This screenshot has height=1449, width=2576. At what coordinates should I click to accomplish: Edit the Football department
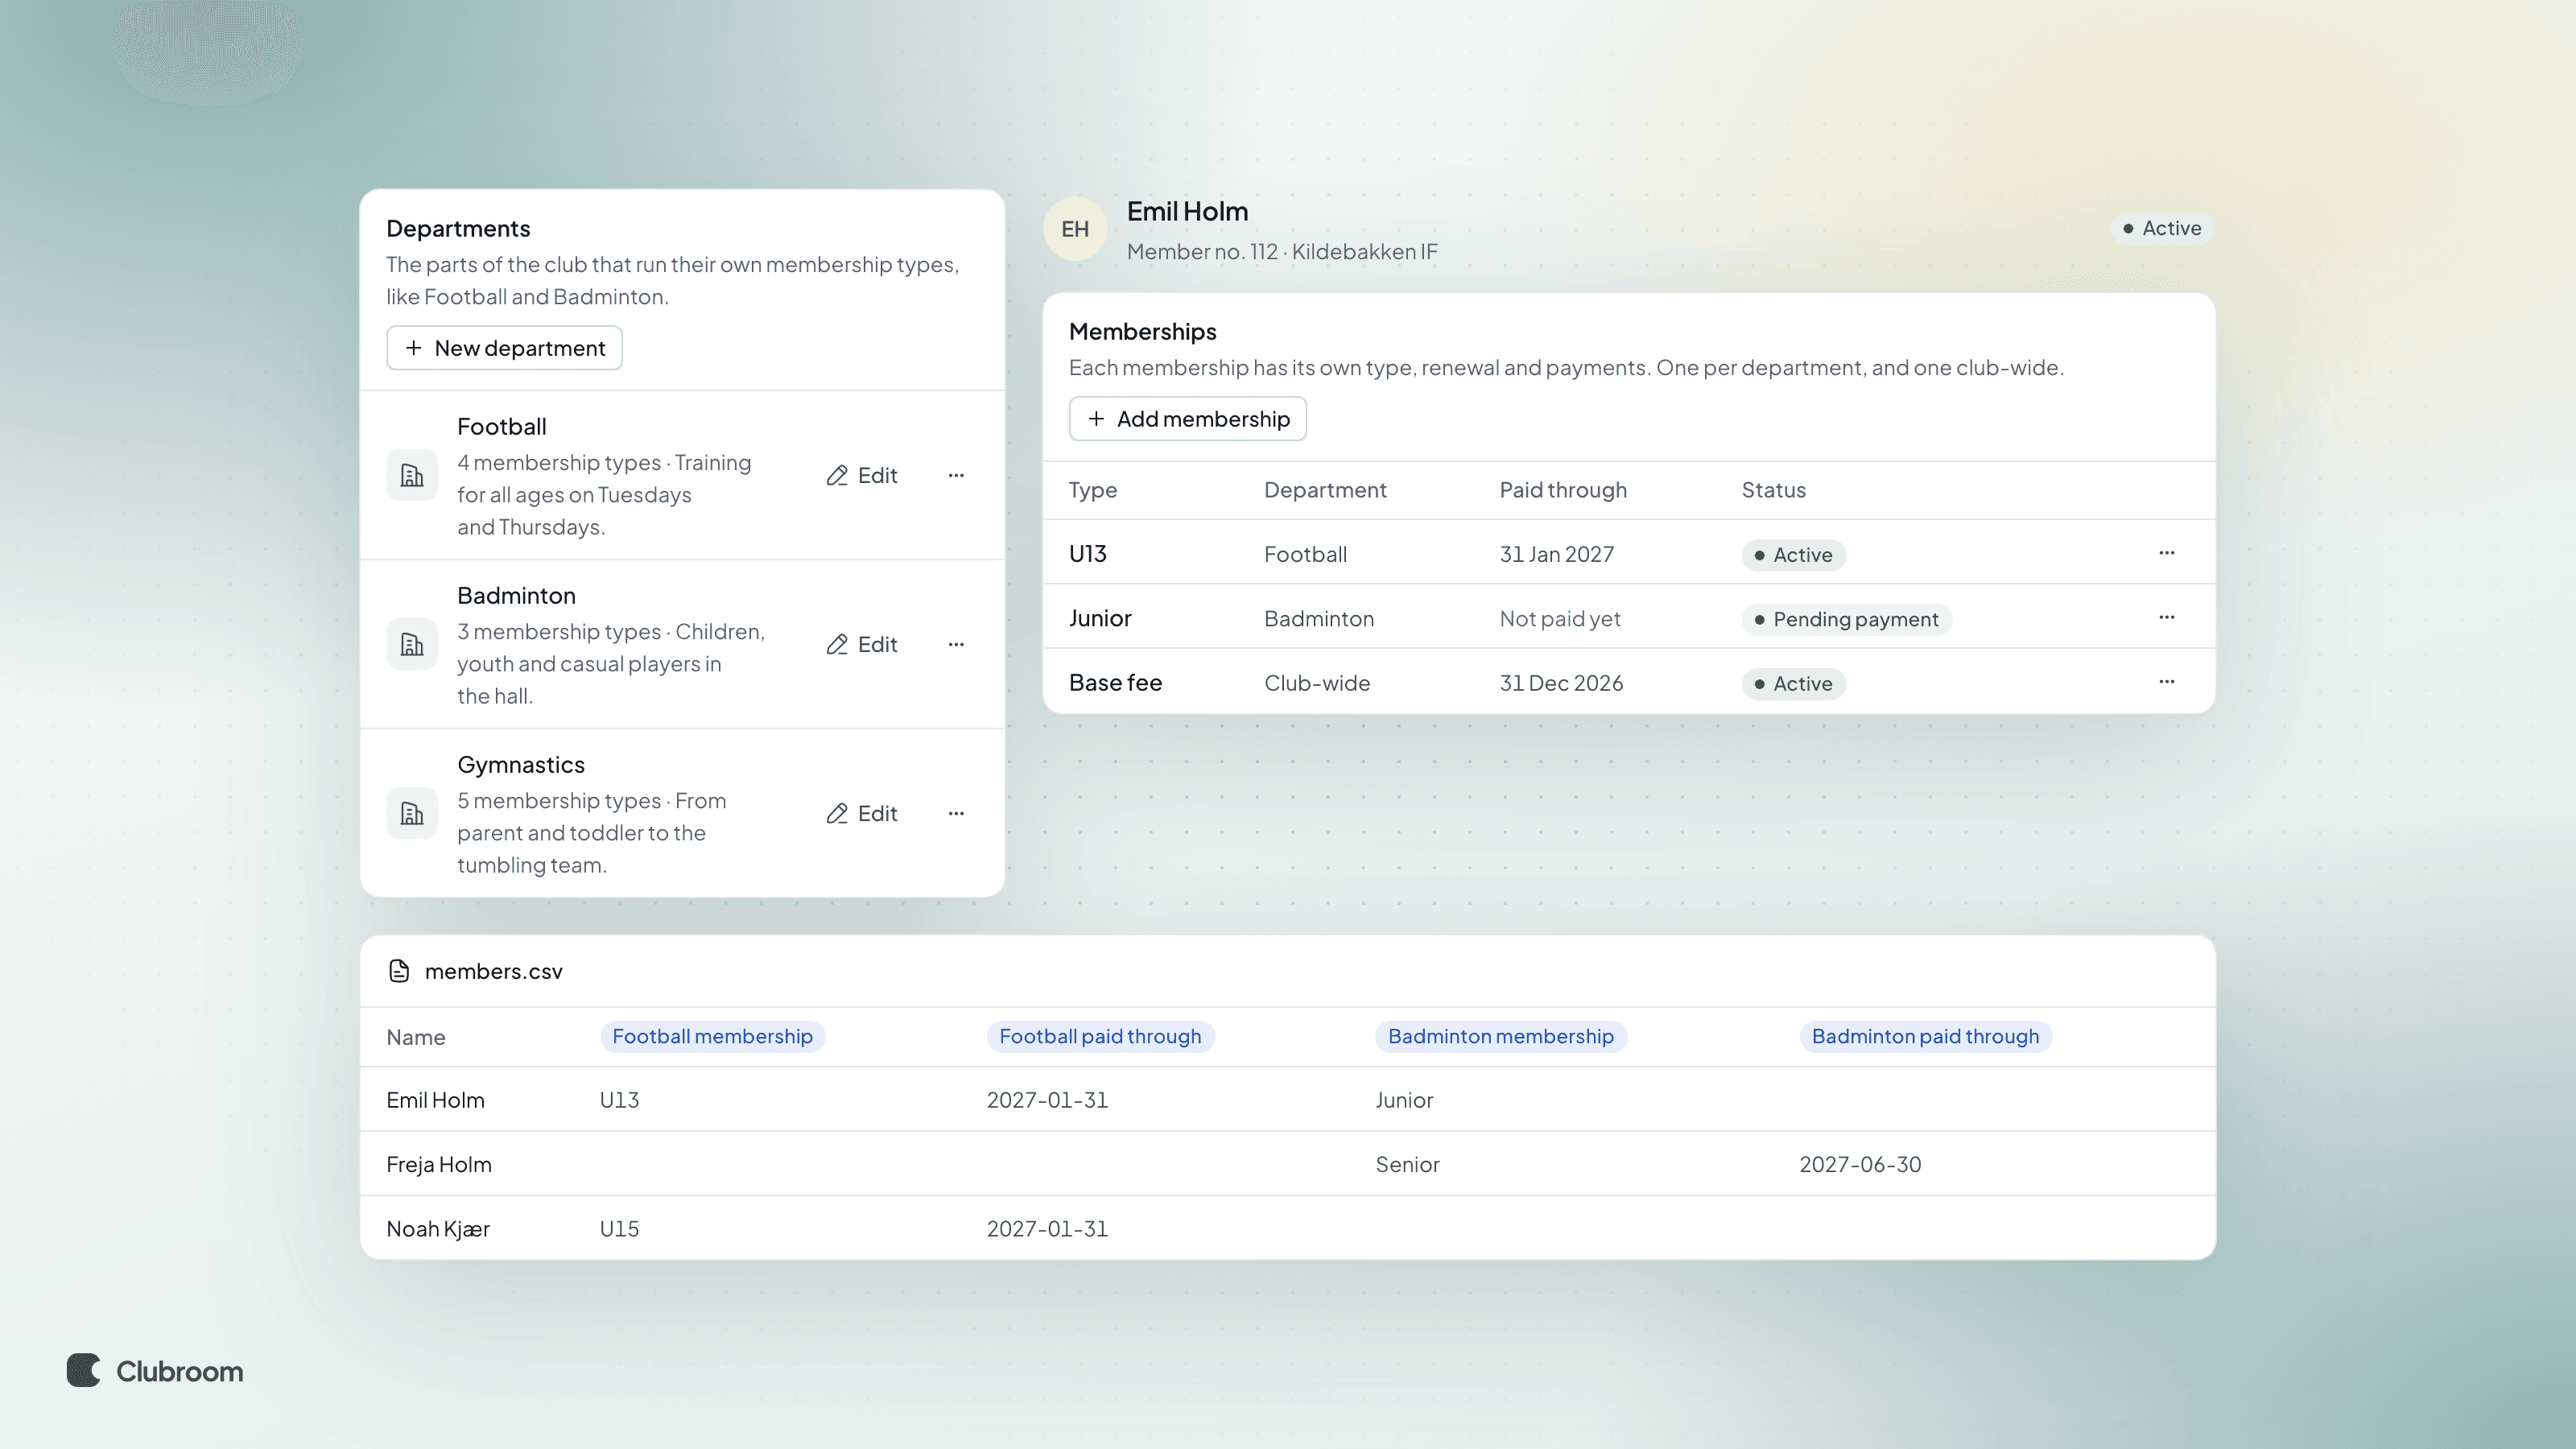point(862,476)
